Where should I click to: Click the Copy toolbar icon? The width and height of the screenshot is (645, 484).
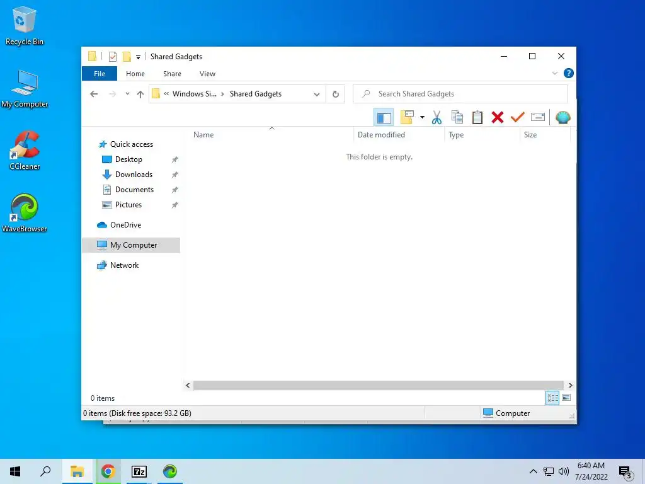(457, 118)
